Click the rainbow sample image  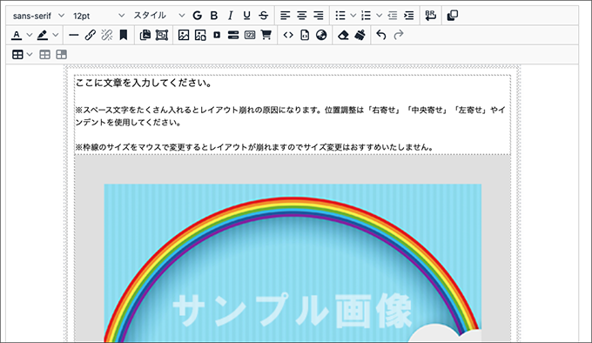click(293, 263)
